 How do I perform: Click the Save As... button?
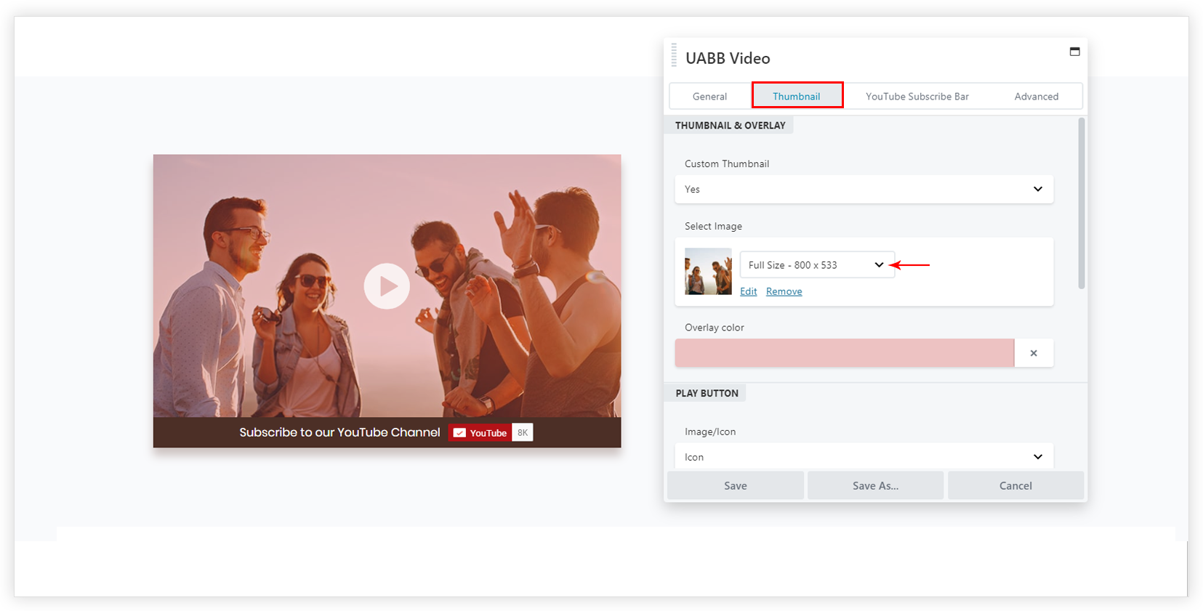875,486
